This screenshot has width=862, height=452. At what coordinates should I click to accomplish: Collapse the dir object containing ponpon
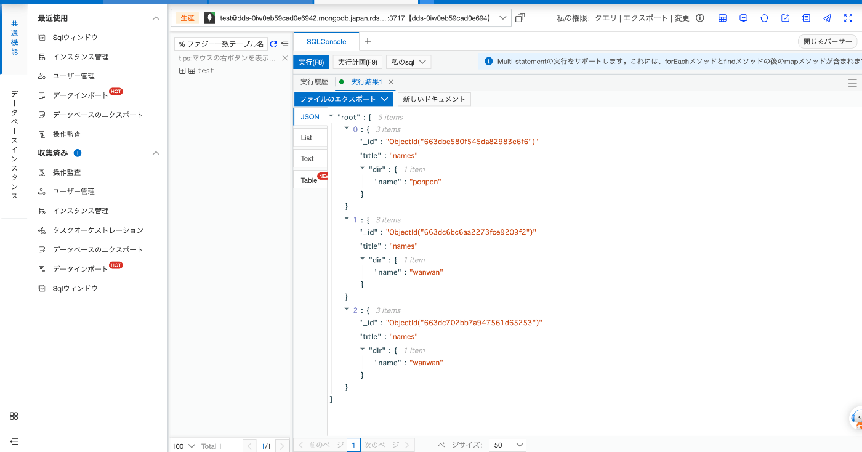point(363,168)
